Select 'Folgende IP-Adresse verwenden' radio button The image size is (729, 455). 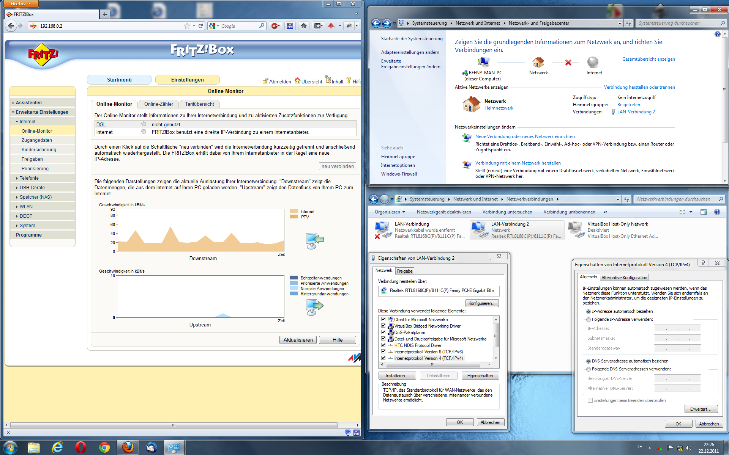tap(589, 320)
